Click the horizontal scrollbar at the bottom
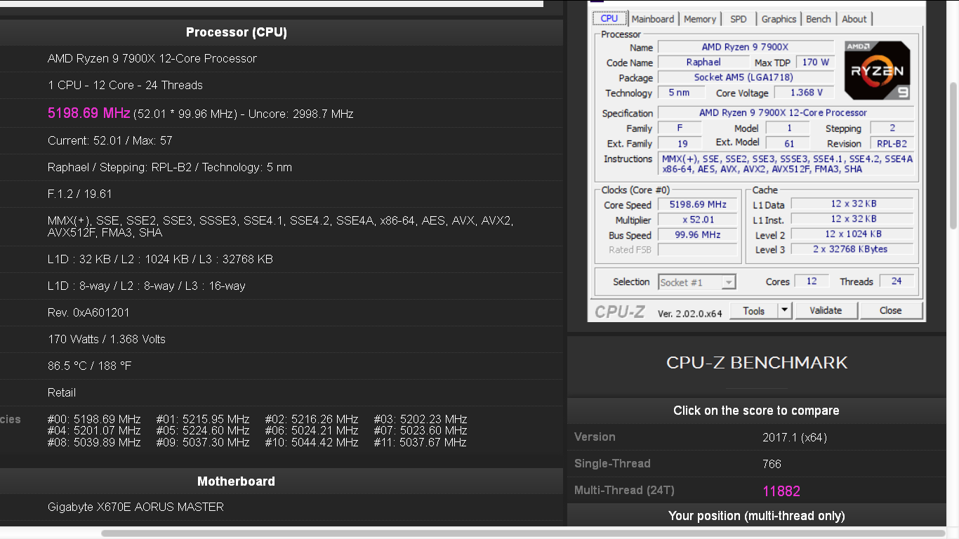Viewport: 959px width, 539px height. 520,533
